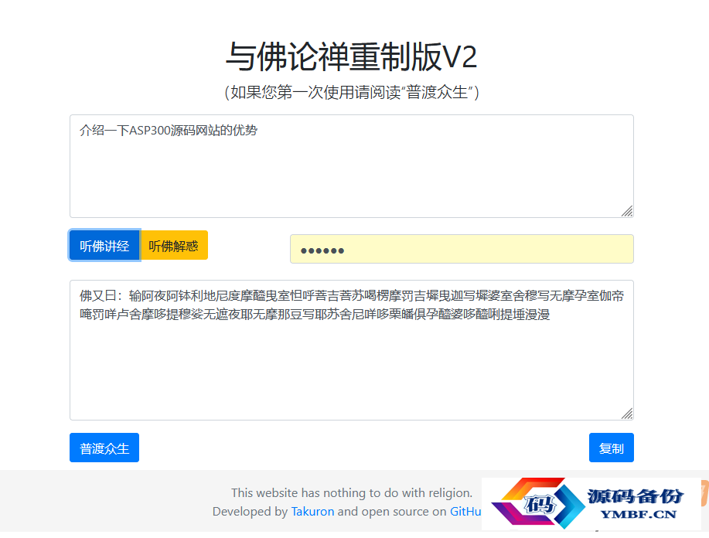This screenshot has height=538, width=709.
Task: Click the subtitle mentioning 普渡众生
Action: (352, 92)
